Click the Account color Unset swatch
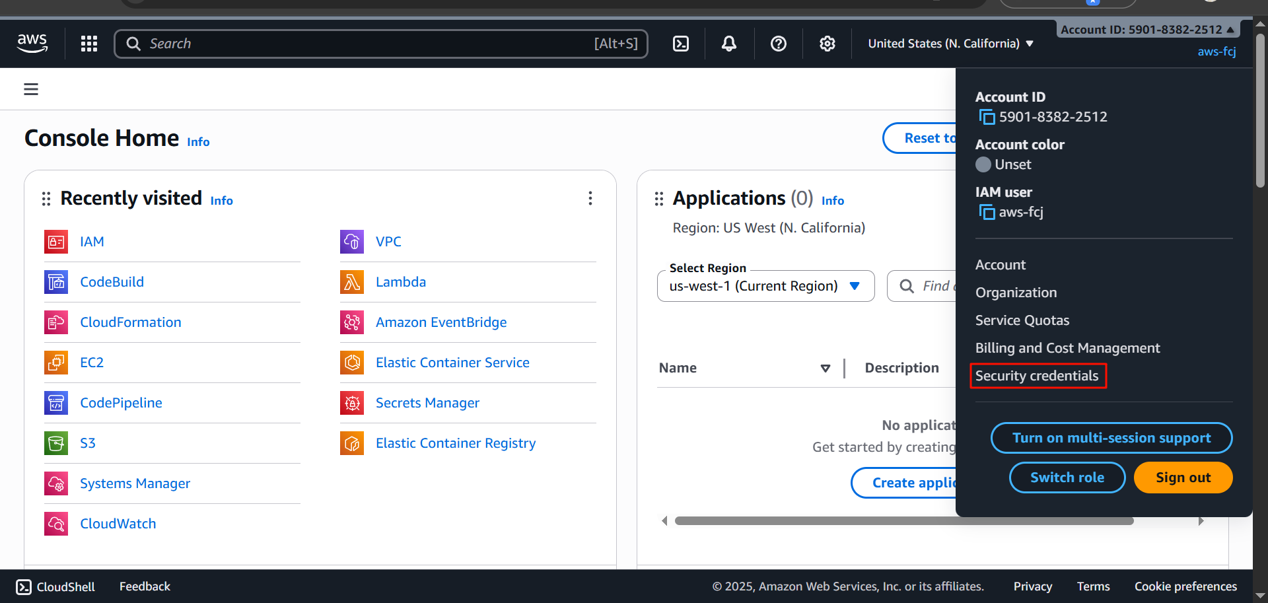Screen dimensions: 1268x603 coord(983,164)
